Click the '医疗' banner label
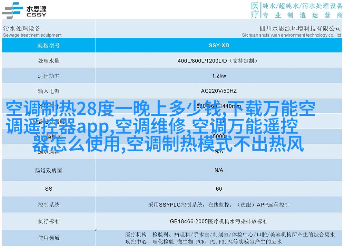 [x=255, y=10]
